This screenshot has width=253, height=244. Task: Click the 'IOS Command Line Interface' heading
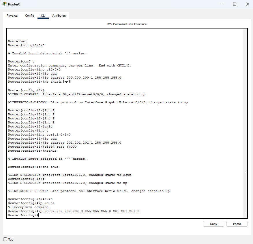127,24
